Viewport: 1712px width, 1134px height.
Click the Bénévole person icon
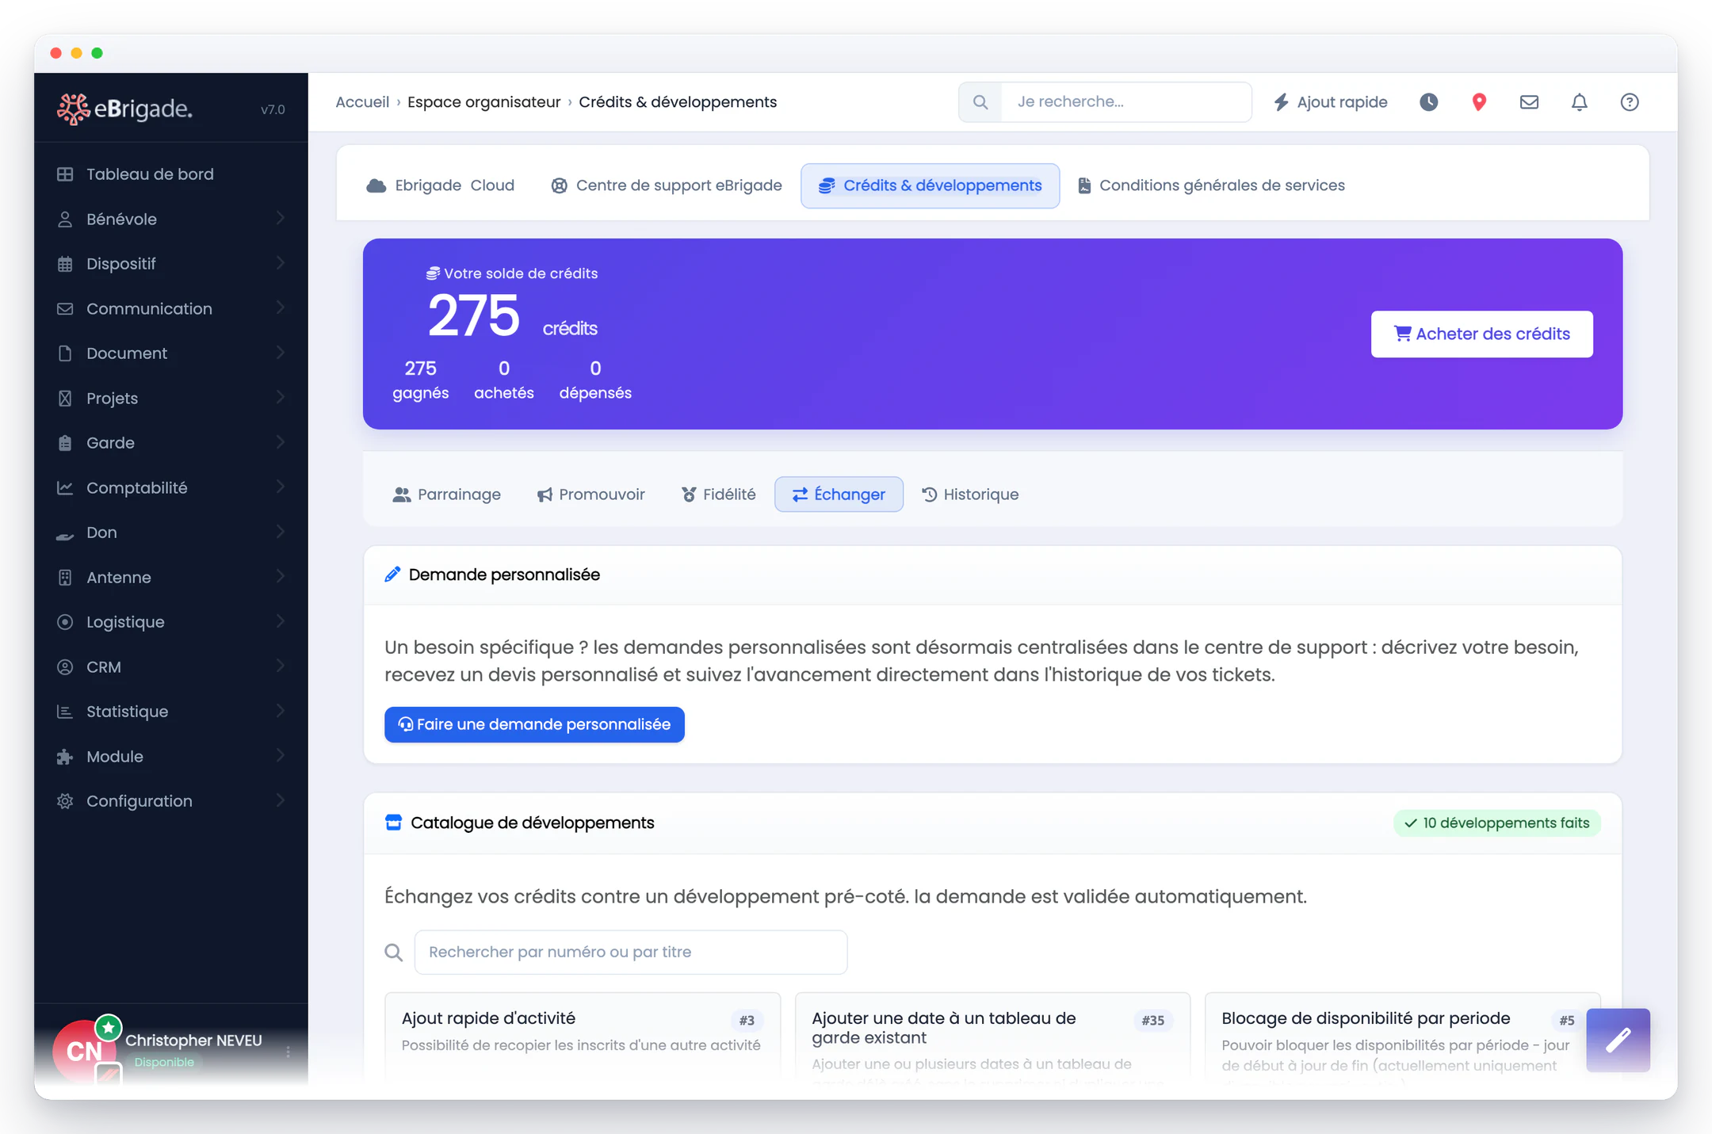[65, 220]
